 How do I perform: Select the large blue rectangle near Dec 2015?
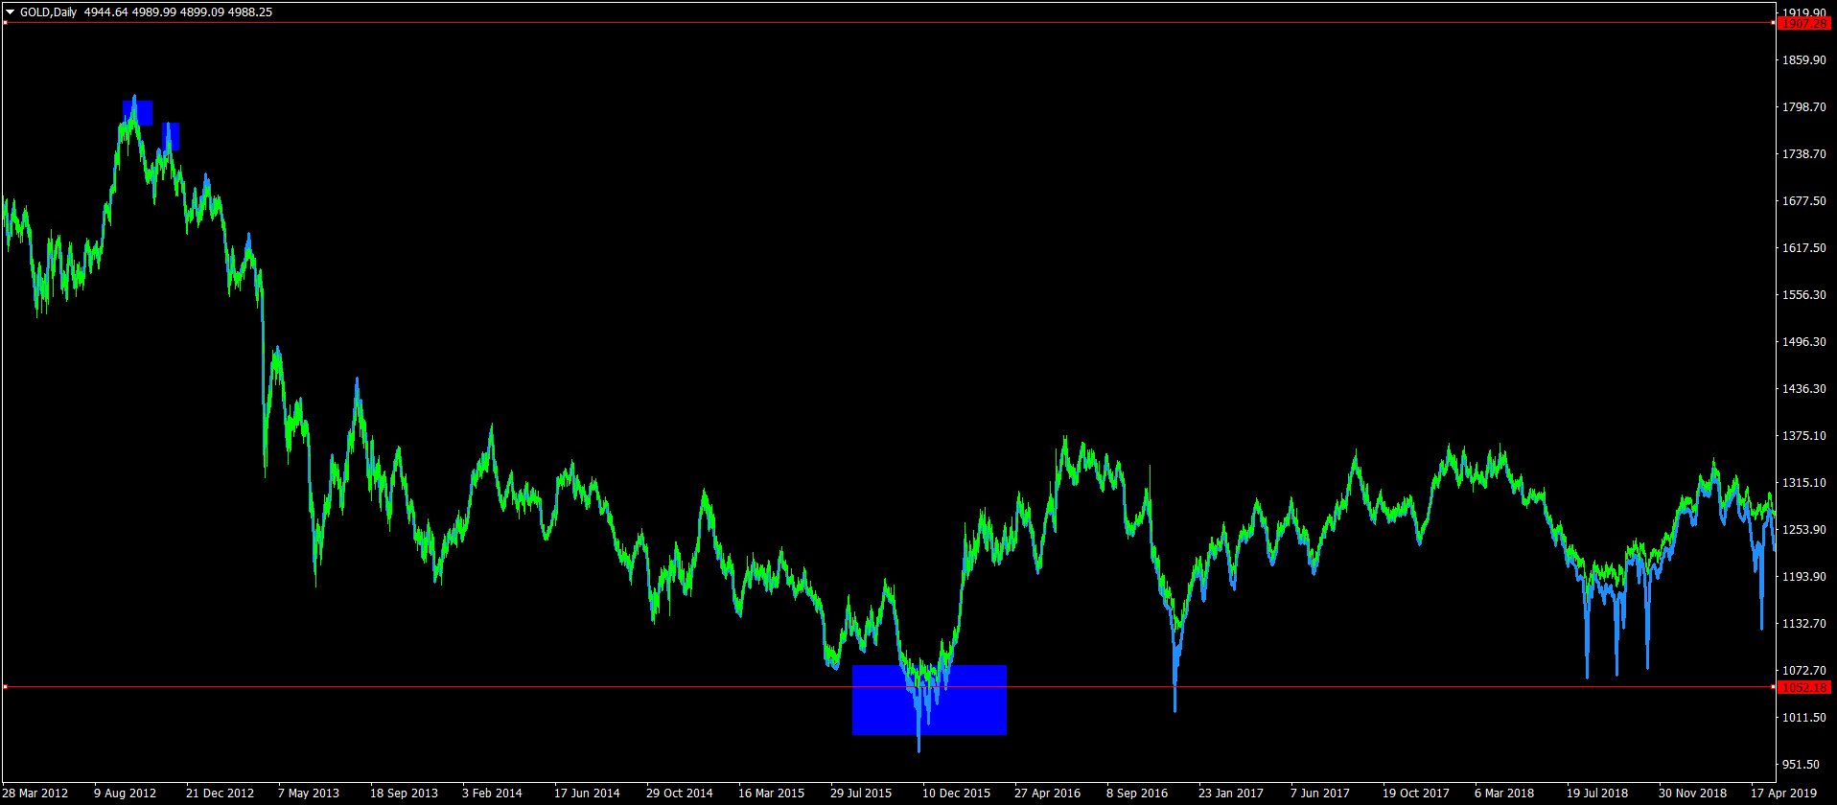point(929,700)
